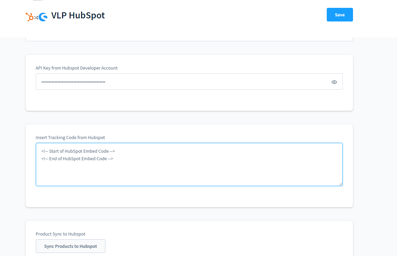
Task: Click the shuffle arrows icon between logos
Action: 36,17
